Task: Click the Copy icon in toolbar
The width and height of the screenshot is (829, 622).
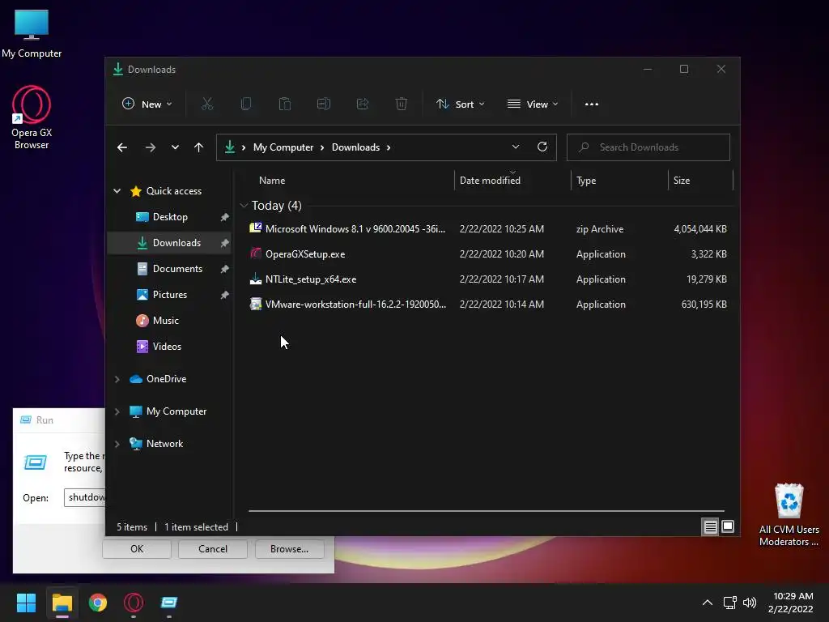Action: tap(246, 104)
